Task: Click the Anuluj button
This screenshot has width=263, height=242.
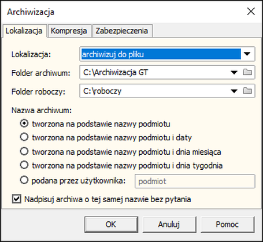Action: pos(169,225)
